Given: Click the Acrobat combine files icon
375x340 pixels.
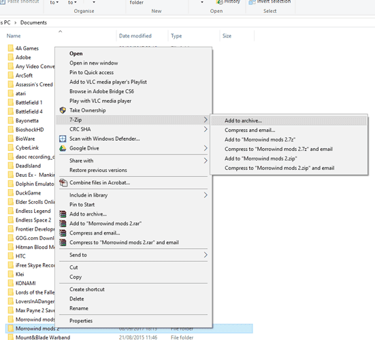Looking at the screenshot, I should tap(63, 183).
